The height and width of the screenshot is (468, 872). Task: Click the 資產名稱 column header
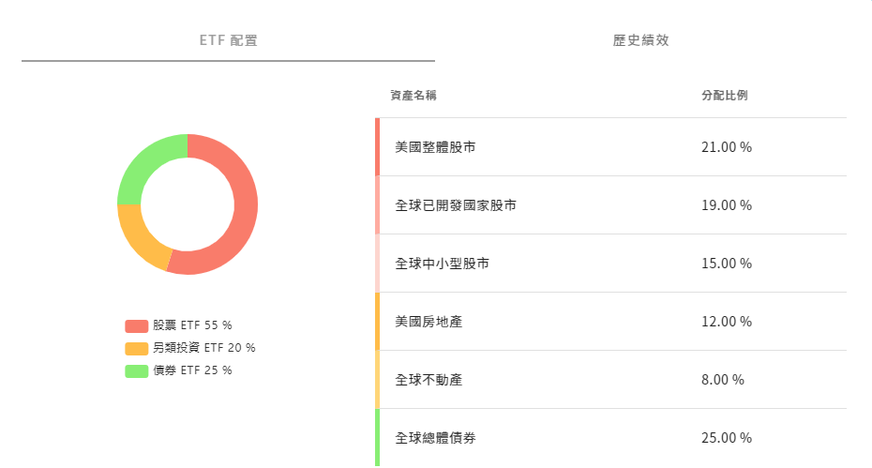[413, 96]
